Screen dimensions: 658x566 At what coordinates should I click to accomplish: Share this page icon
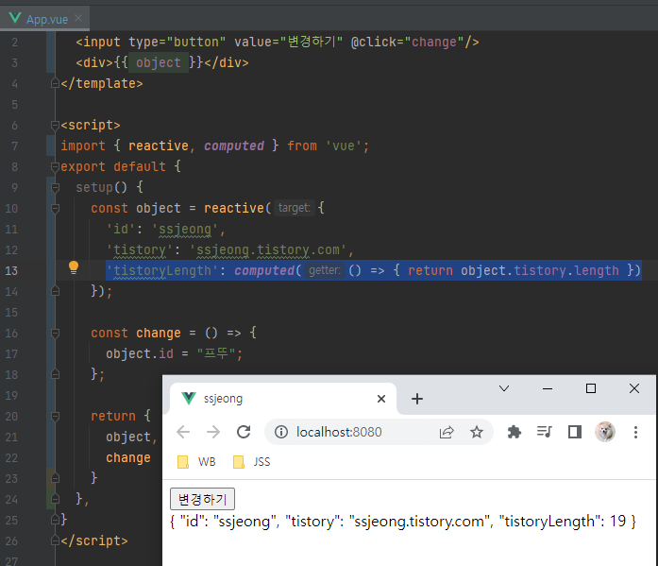[447, 432]
